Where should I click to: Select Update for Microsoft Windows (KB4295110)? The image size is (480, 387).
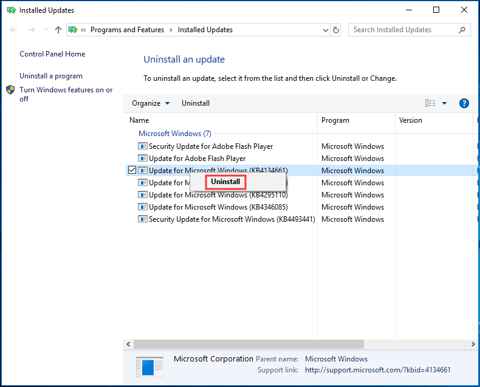pyautogui.click(x=218, y=195)
